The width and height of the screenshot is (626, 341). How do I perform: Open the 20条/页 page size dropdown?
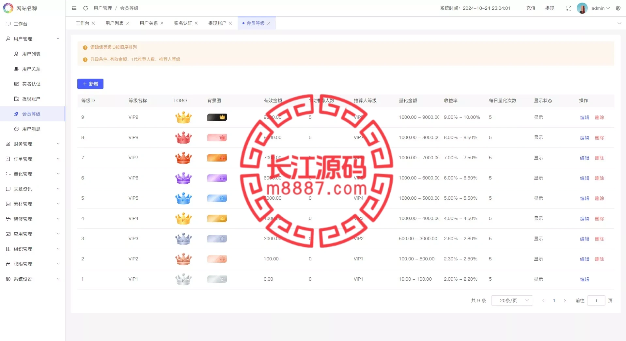(512, 301)
